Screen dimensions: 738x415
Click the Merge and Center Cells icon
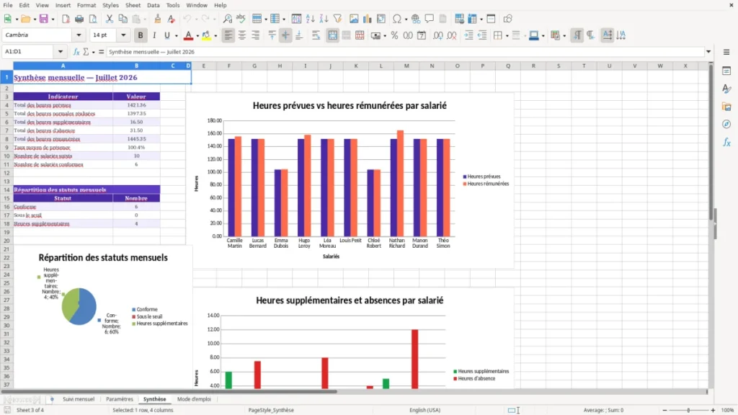[x=332, y=35]
